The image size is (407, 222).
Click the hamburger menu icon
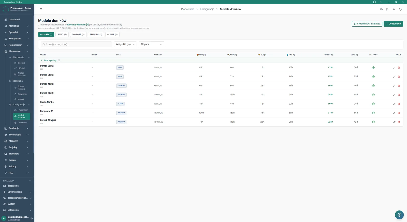(41, 9)
